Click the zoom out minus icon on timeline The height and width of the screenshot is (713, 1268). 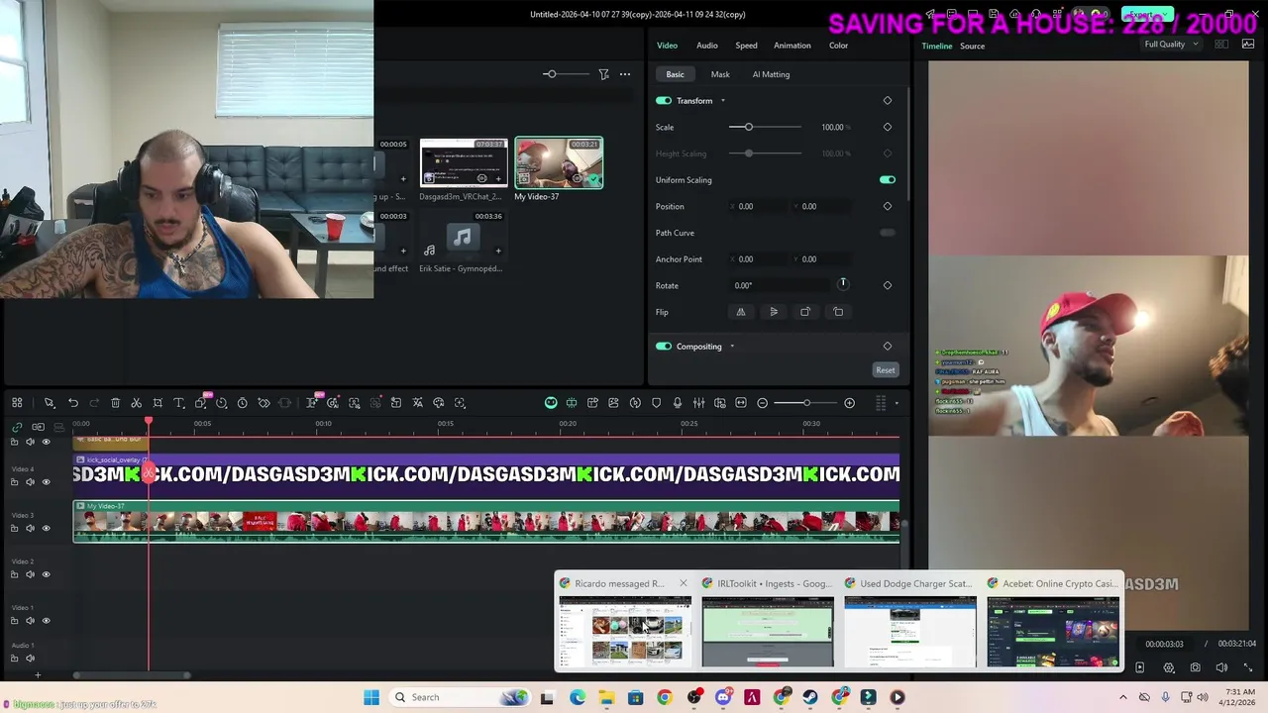point(762,403)
